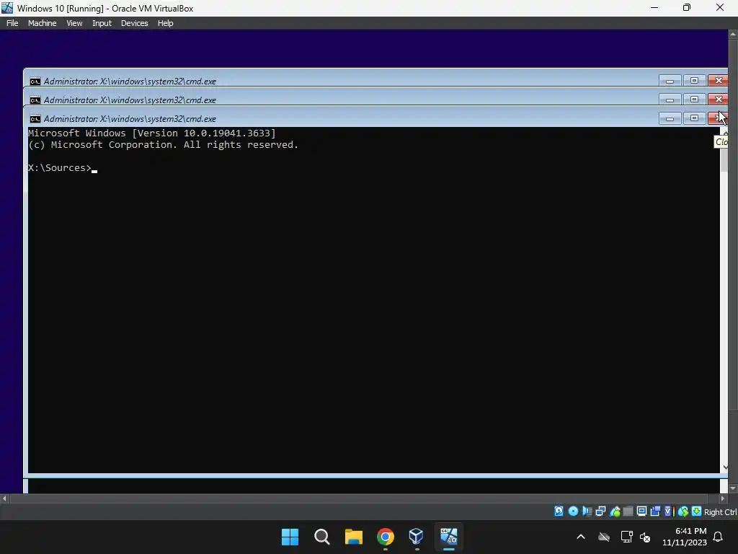The width and height of the screenshot is (738, 554).
Task: Open the notifications bell
Action: [719, 537]
